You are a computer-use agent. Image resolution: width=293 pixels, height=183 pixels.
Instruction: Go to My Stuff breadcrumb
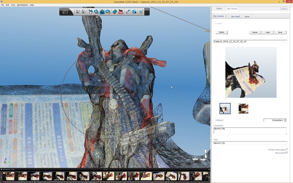click(x=235, y=16)
